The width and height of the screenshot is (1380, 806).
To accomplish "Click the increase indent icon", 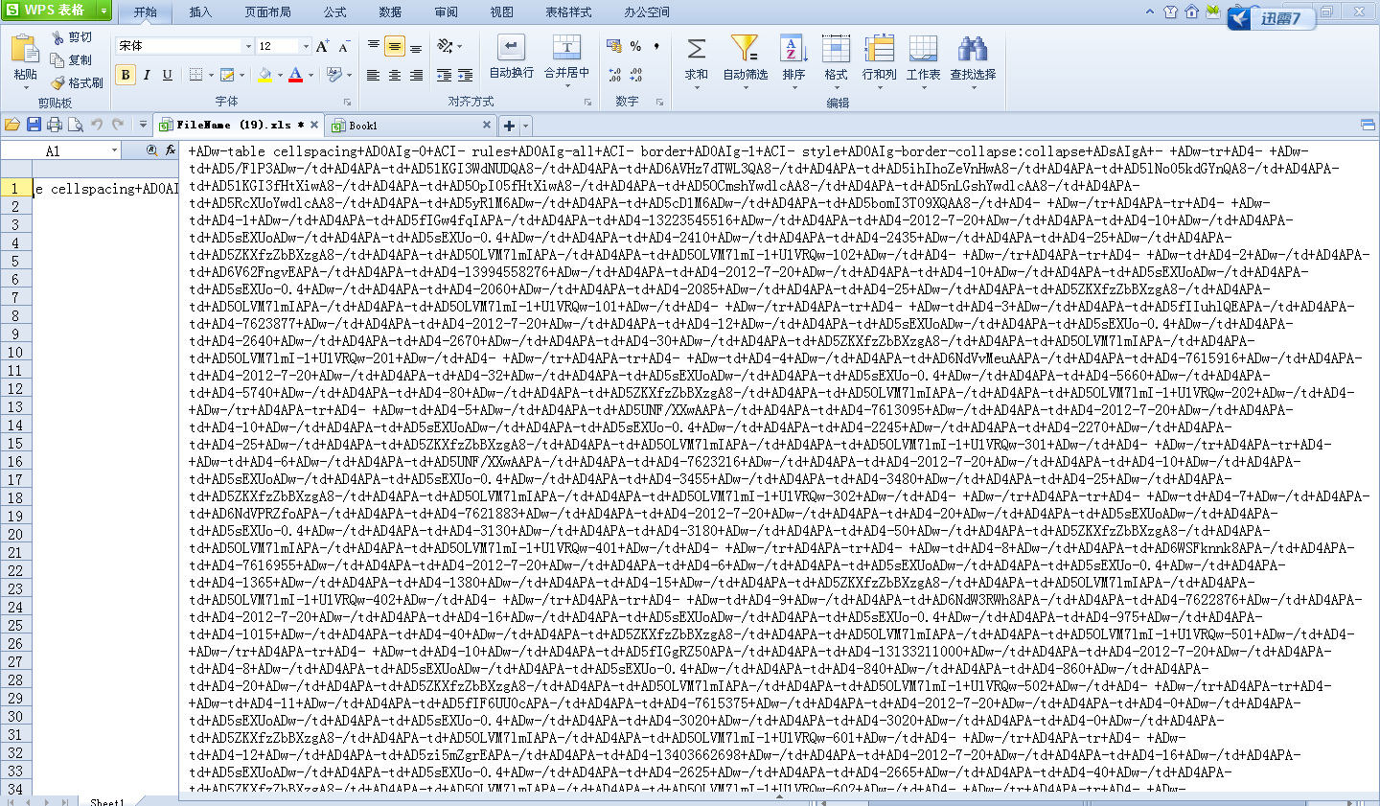I will click(465, 75).
